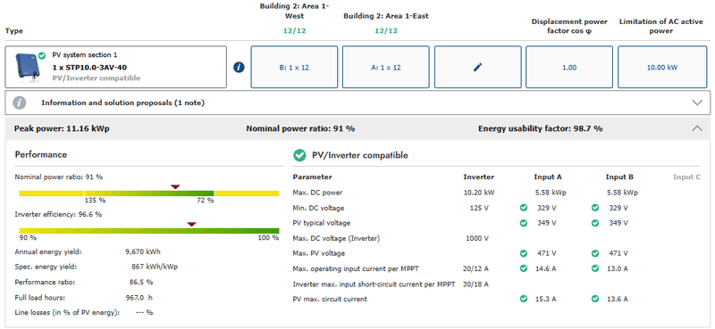Click the inverter device image

tap(27, 67)
